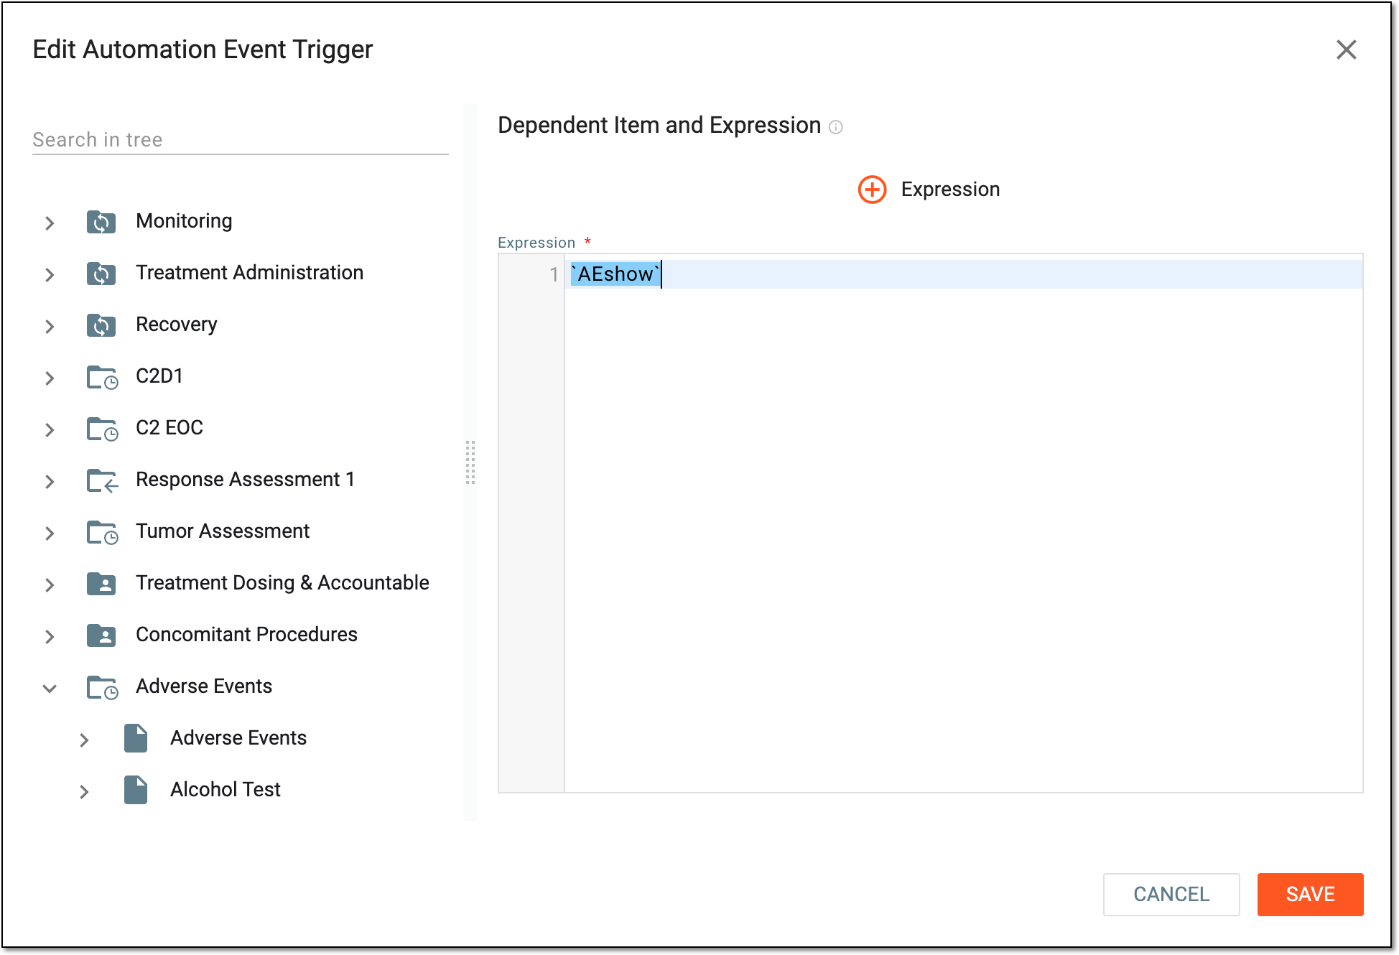Click the Adverse Events form document icon
The image size is (1399, 955).
point(136,738)
